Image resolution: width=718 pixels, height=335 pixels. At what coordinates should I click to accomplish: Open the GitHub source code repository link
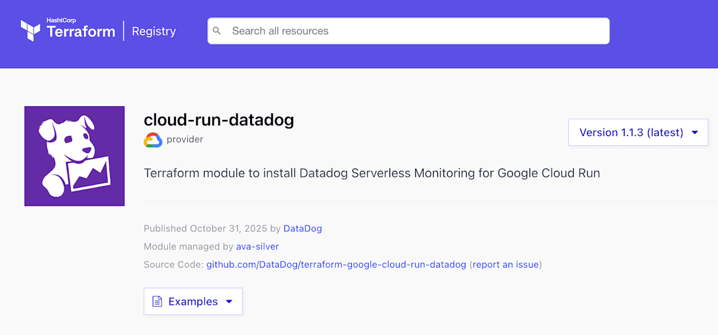pos(336,264)
